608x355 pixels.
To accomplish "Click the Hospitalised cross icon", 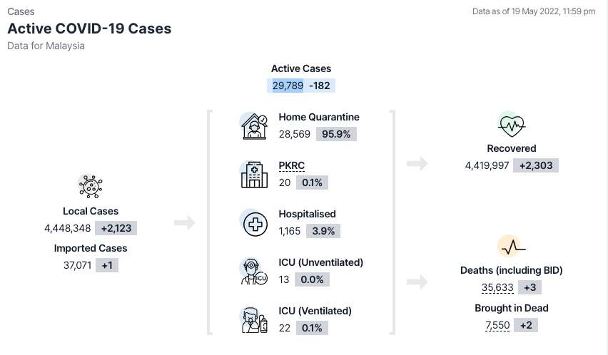I will point(254,223).
